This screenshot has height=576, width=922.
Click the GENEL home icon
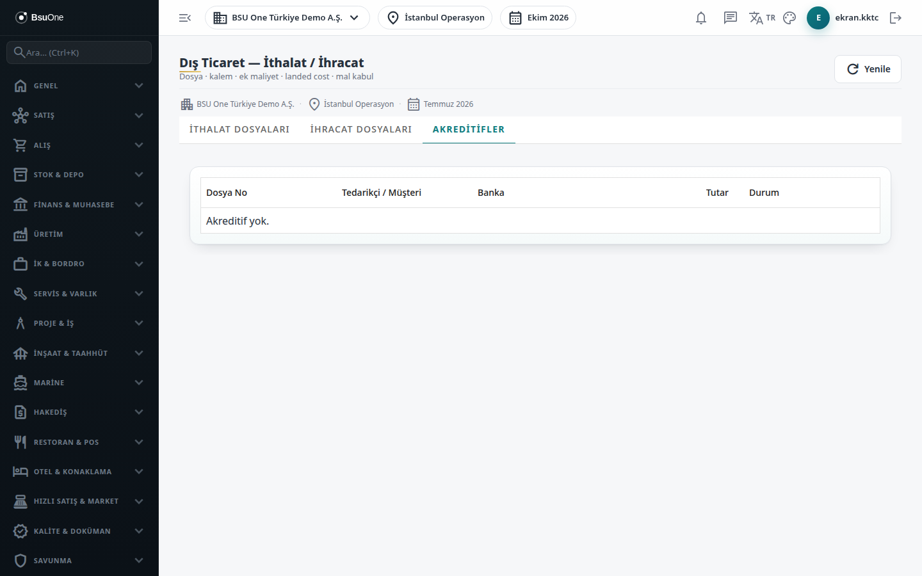point(20,86)
